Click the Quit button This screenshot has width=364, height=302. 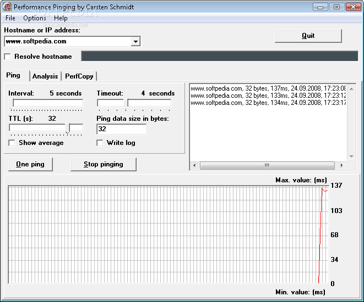(x=308, y=36)
